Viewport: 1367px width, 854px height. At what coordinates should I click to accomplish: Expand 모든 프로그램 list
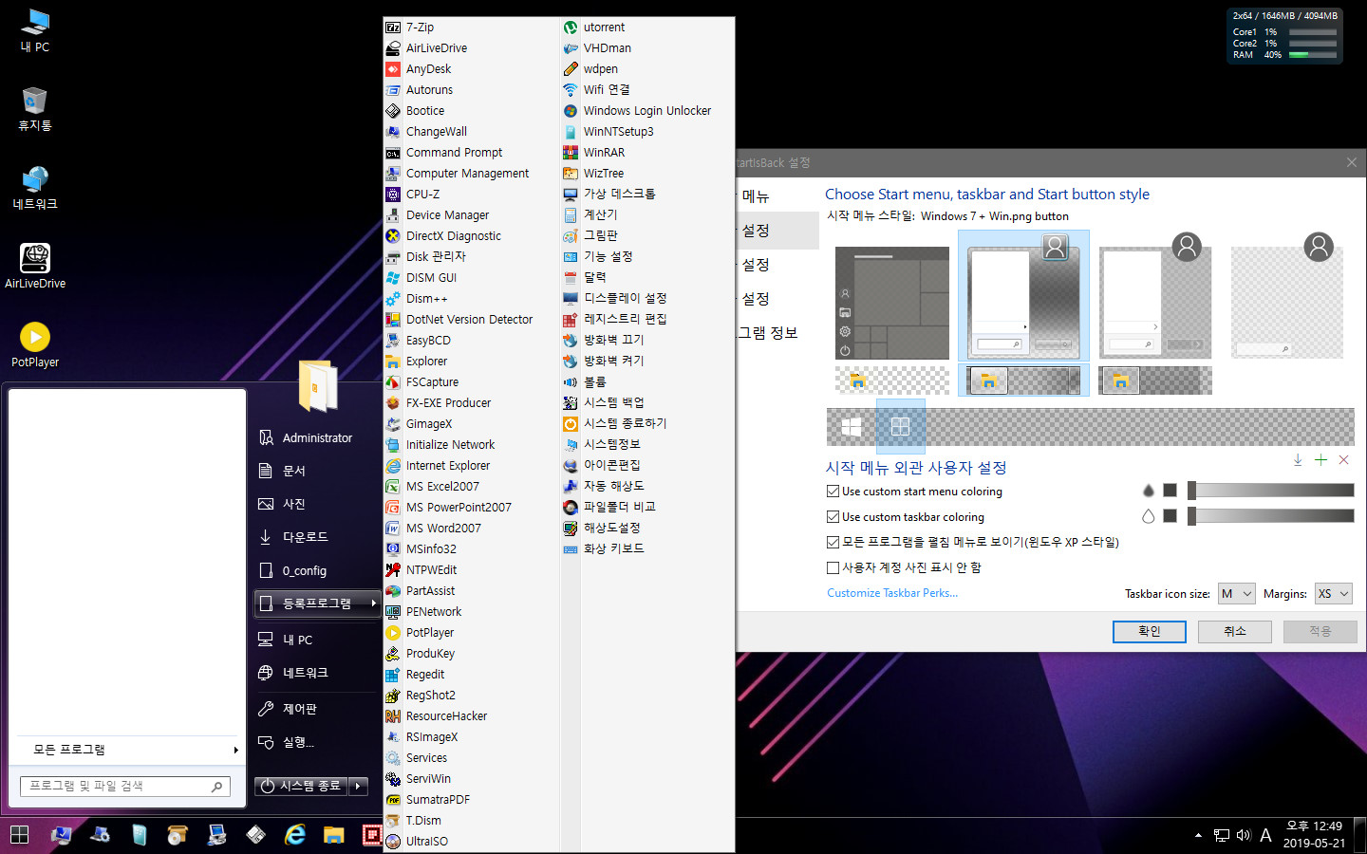pos(129,750)
